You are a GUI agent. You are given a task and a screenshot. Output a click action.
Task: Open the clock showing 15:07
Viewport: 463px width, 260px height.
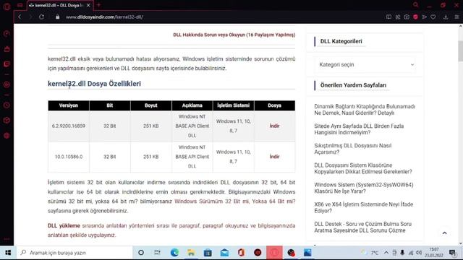[x=434, y=253]
